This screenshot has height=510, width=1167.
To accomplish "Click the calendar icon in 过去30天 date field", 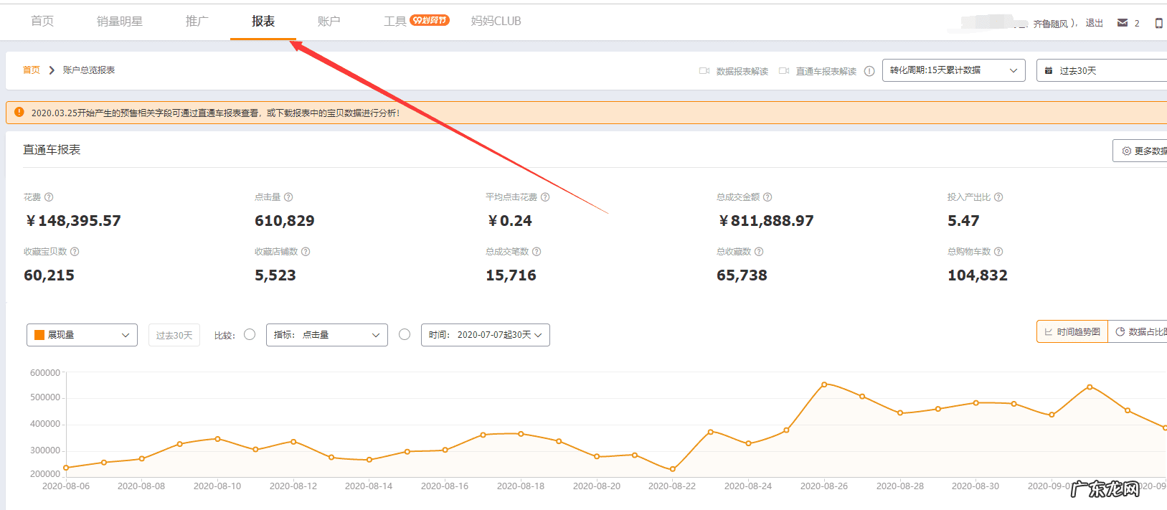I will pos(1049,70).
